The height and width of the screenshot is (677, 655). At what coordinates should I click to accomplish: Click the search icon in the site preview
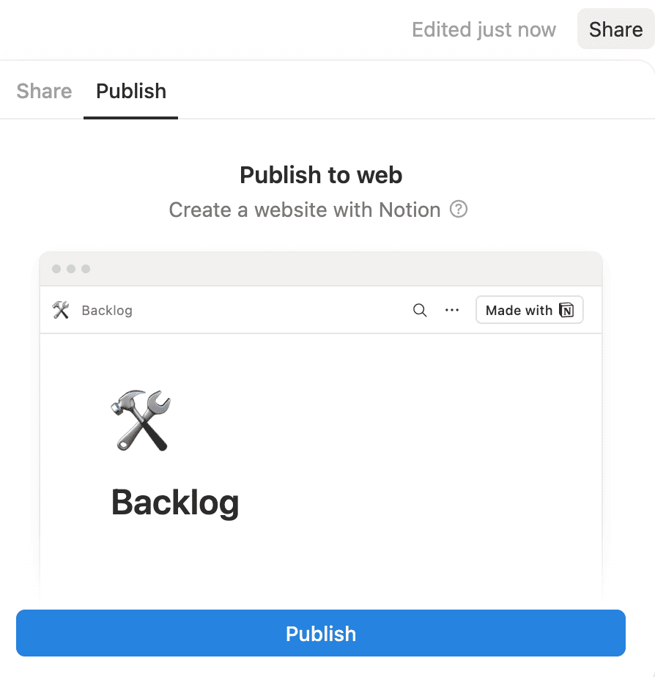(420, 310)
